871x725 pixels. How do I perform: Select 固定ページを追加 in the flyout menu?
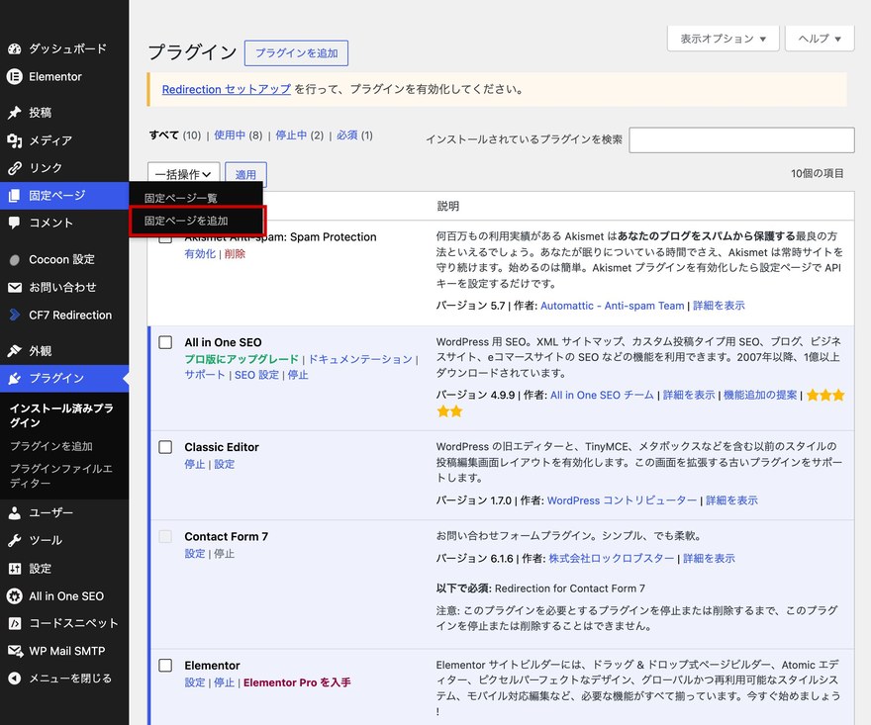186,221
